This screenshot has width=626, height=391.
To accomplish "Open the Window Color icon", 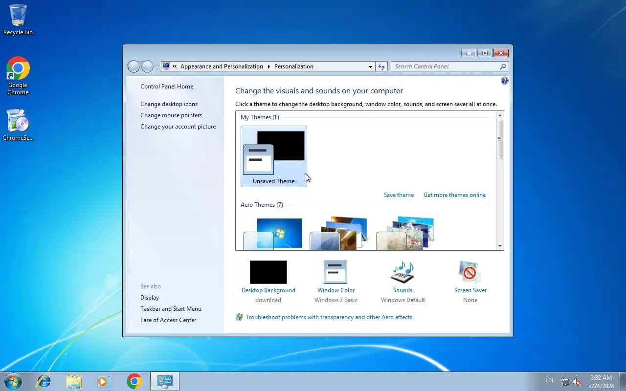I will coord(335,272).
